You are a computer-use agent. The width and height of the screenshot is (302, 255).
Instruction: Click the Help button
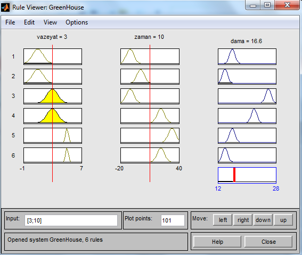tap(217, 242)
